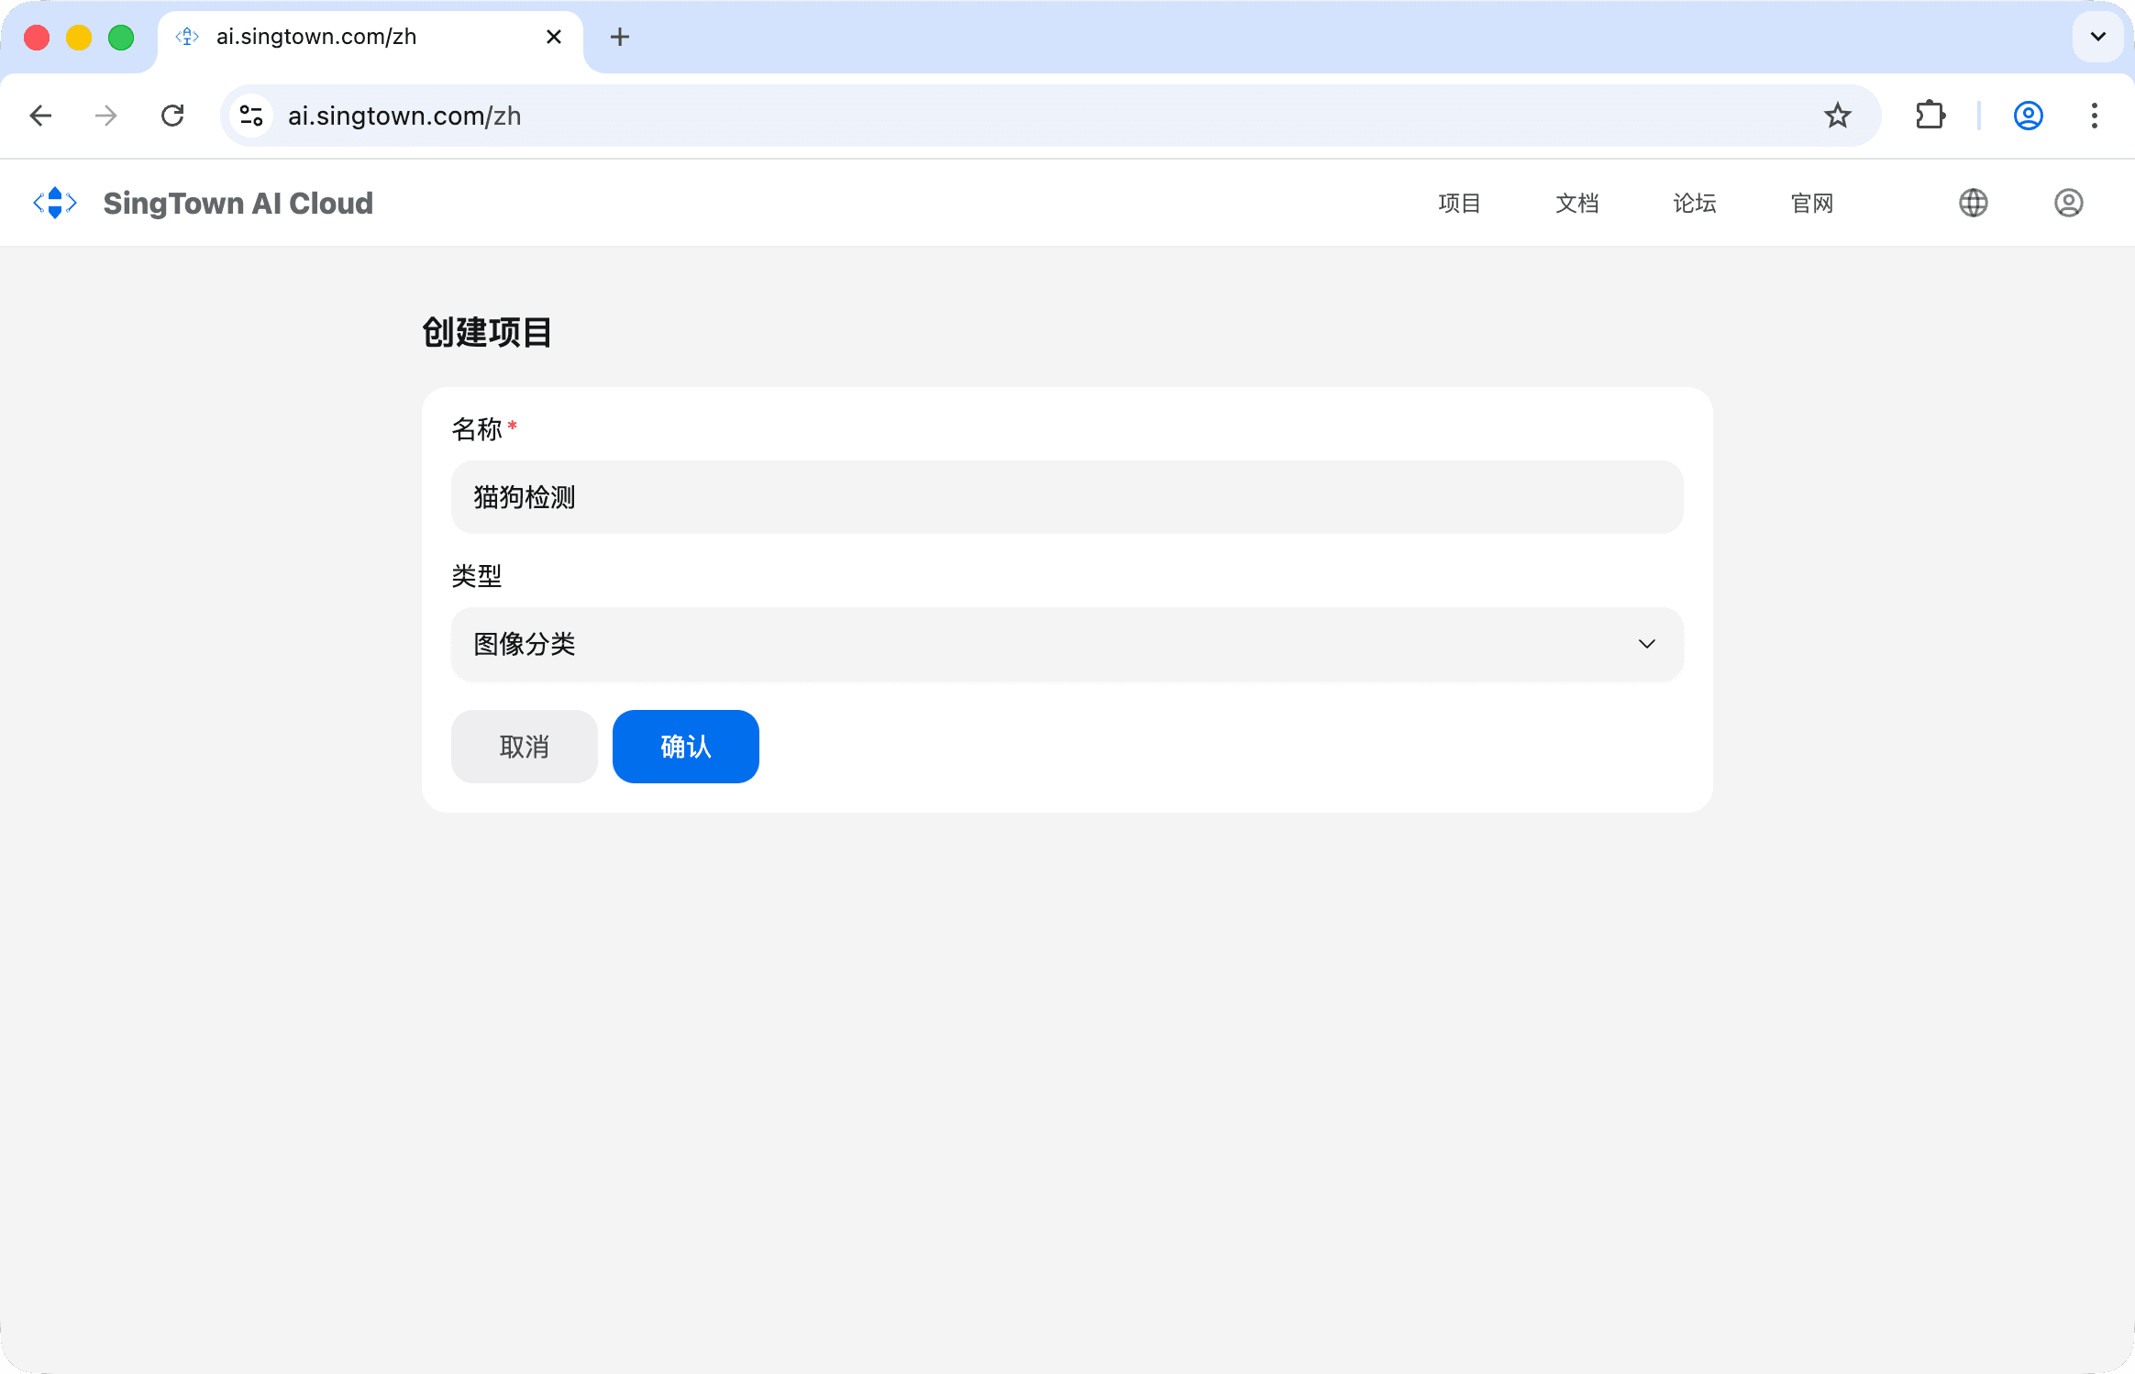Go to the 论坛 navigation link
The image size is (2135, 1374).
point(1694,203)
